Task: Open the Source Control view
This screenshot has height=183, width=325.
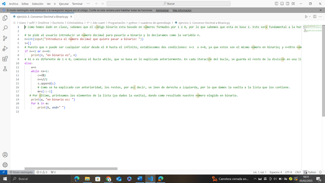Action: (5, 38)
